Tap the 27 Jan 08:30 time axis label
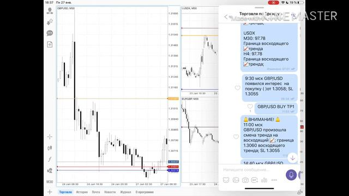Screen dimensions: 349x196 [169, 184]
